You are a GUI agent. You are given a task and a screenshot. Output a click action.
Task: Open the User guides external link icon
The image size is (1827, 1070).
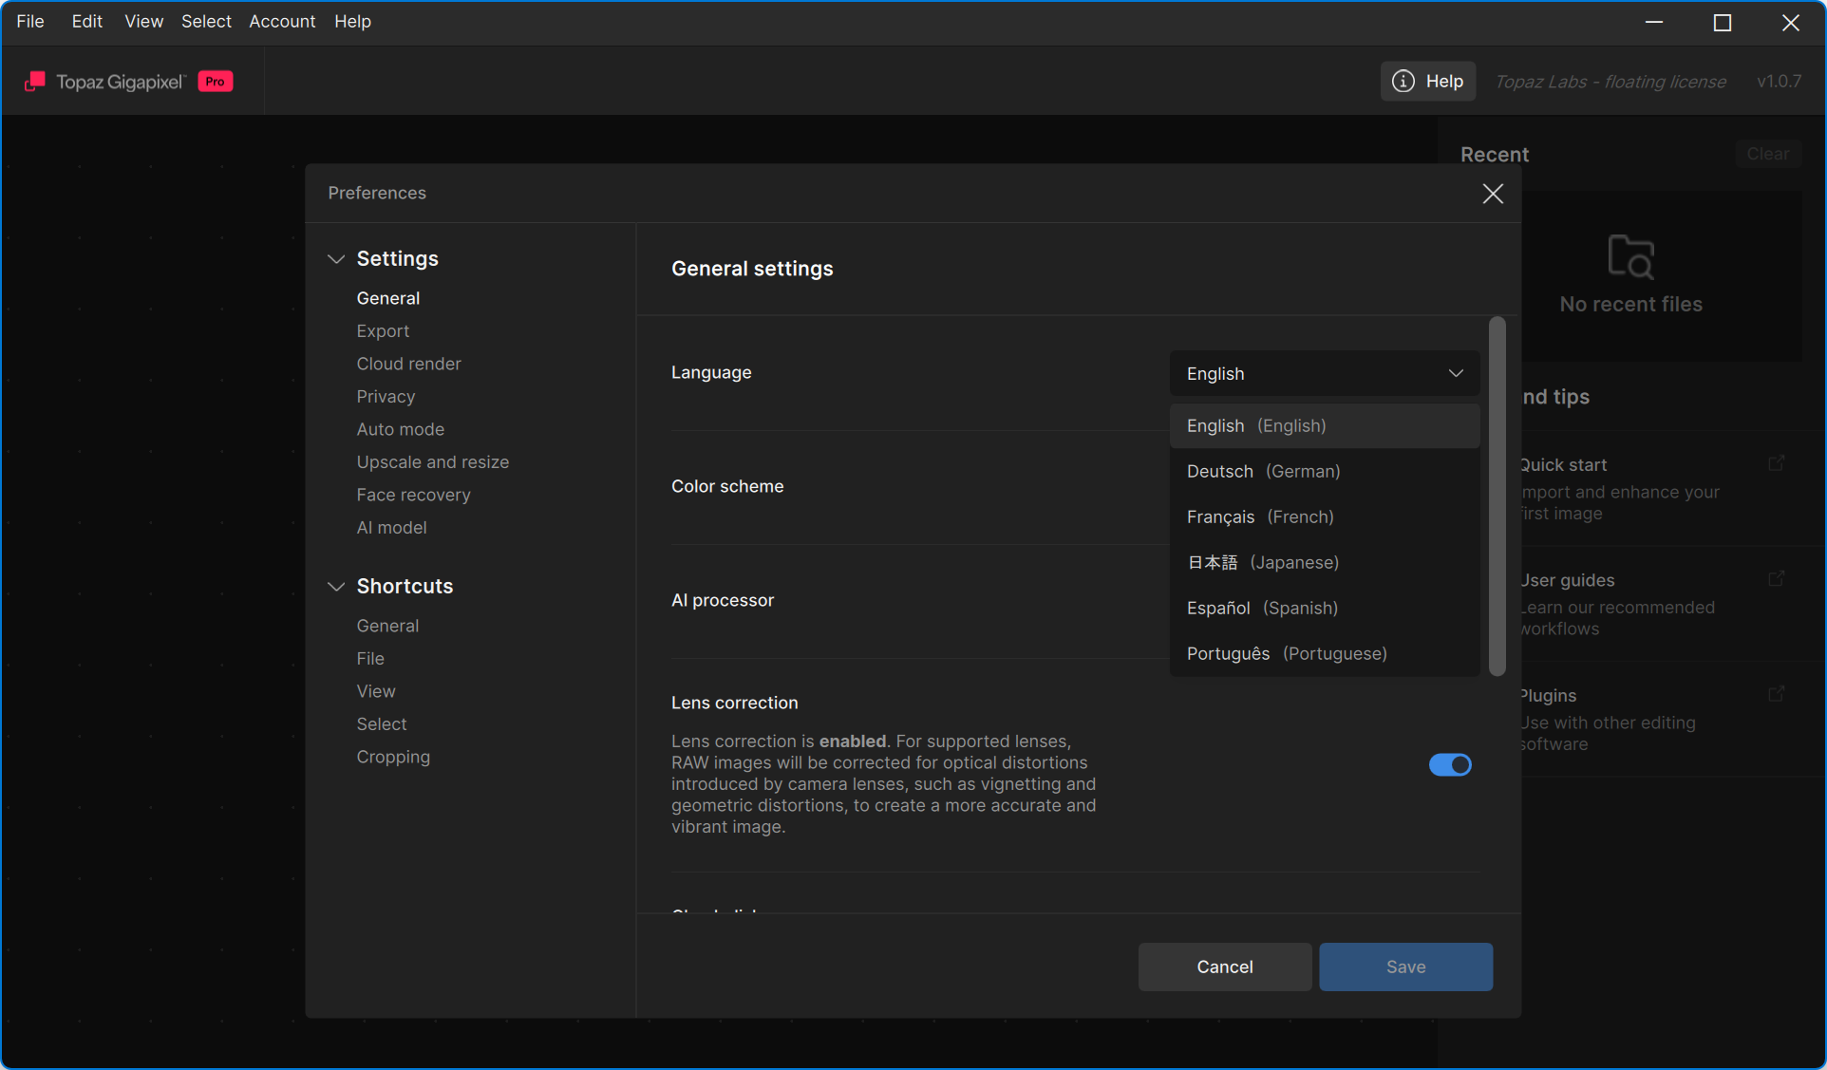click(1777, 579)
